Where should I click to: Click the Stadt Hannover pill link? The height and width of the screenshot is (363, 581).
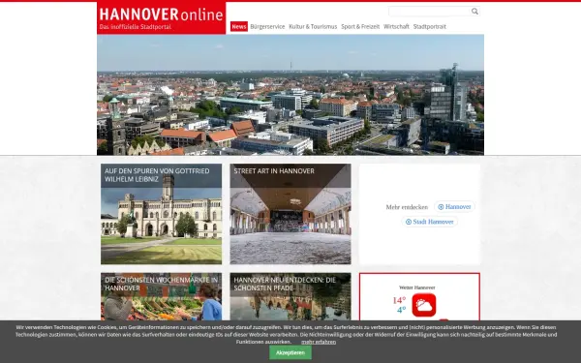click(429, 222)
